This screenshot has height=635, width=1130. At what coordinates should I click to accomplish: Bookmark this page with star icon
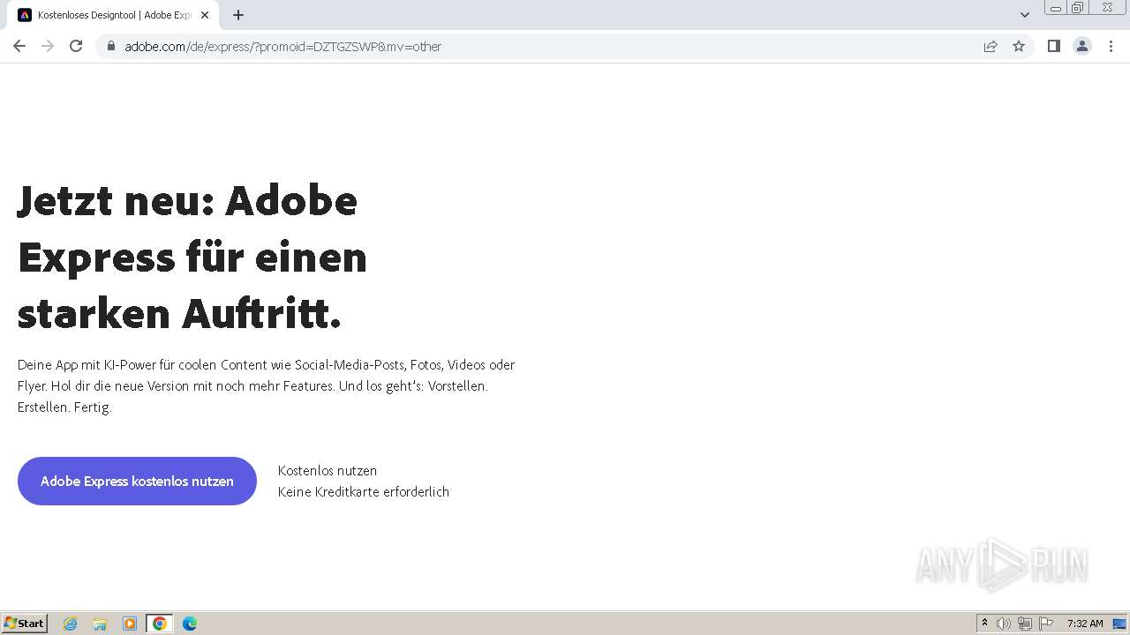(x=1019, y=46)
